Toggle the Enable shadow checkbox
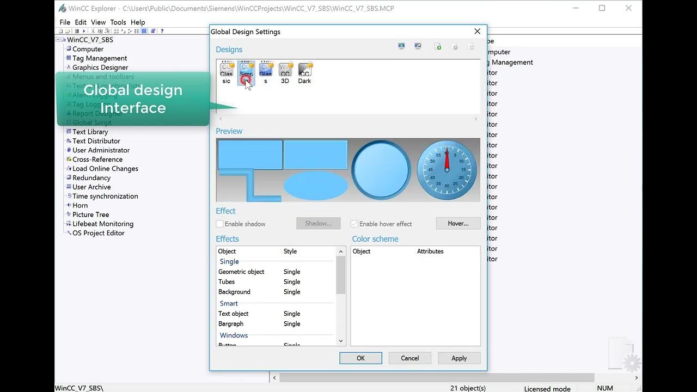The height and width of the screenshot is (392, 697). (x=220, y=224)
